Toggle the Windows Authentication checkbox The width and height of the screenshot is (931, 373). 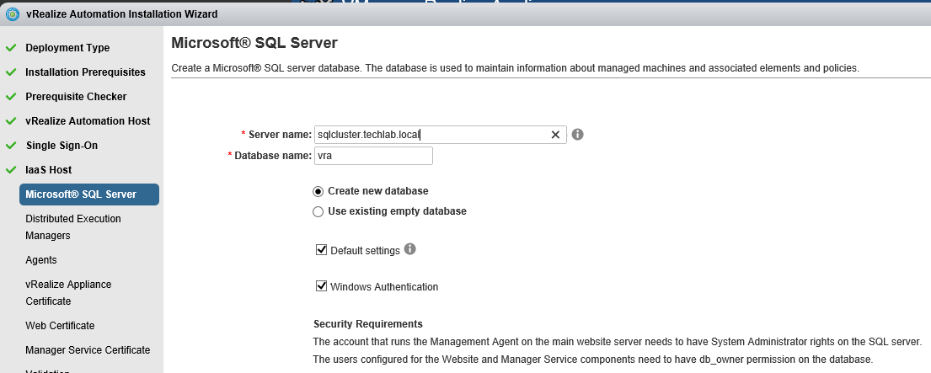pyautogui.click(x=322, y=286)
